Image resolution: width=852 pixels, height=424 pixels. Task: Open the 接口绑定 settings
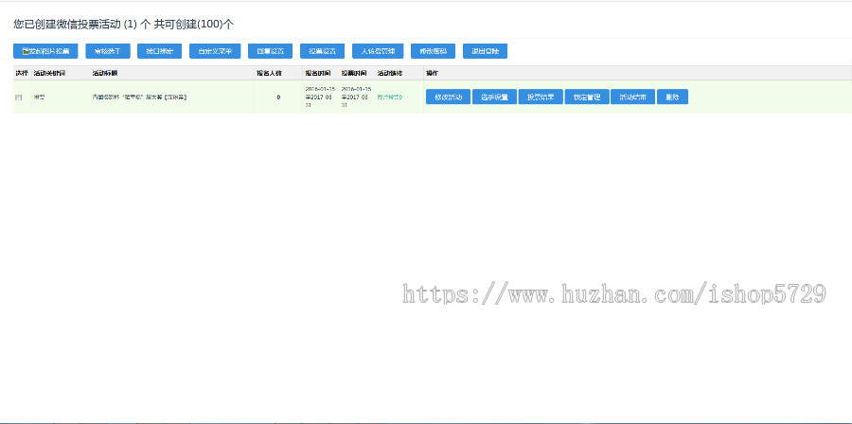tap(160, 51)
